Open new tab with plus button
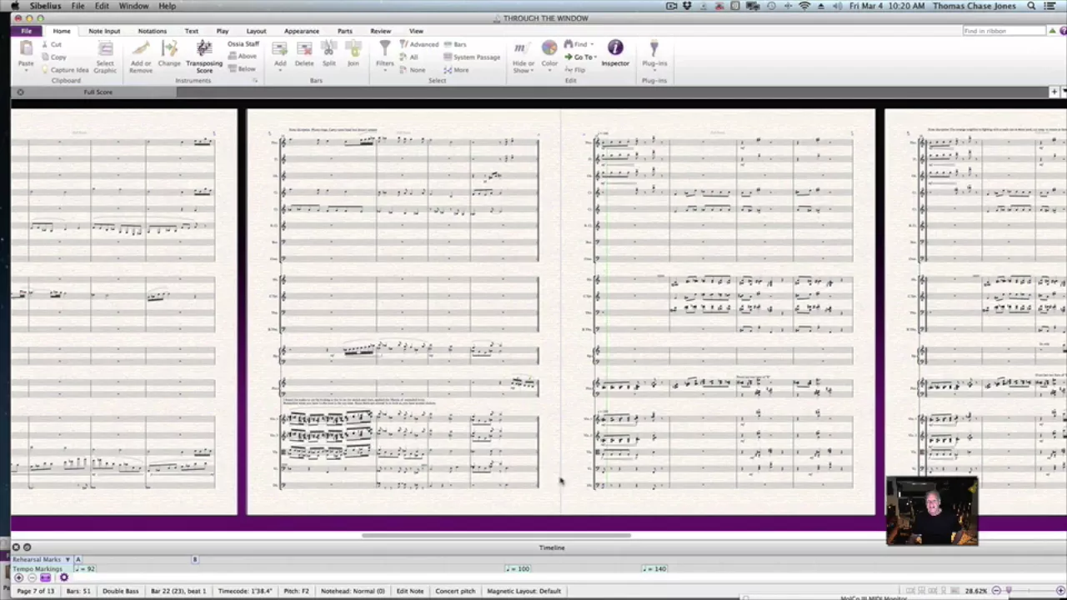Screen dimensions: 1067x600 (1054, 92)
